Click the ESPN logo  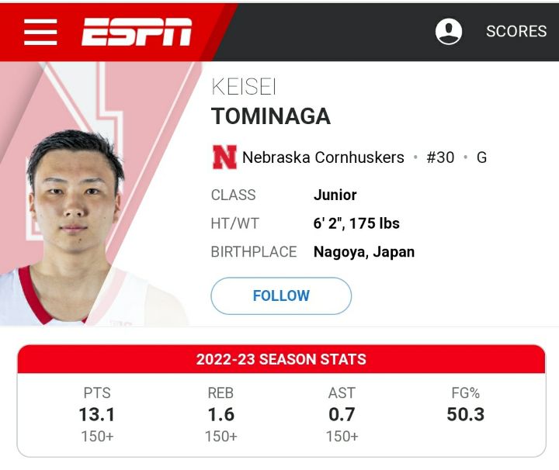(137, 32)
